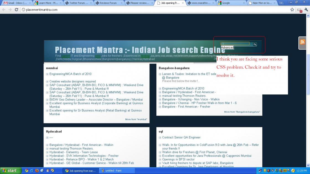Open the More from "Bangalore-bangaluru" link
The image size is (310, 174).
(x=242, y=112)
